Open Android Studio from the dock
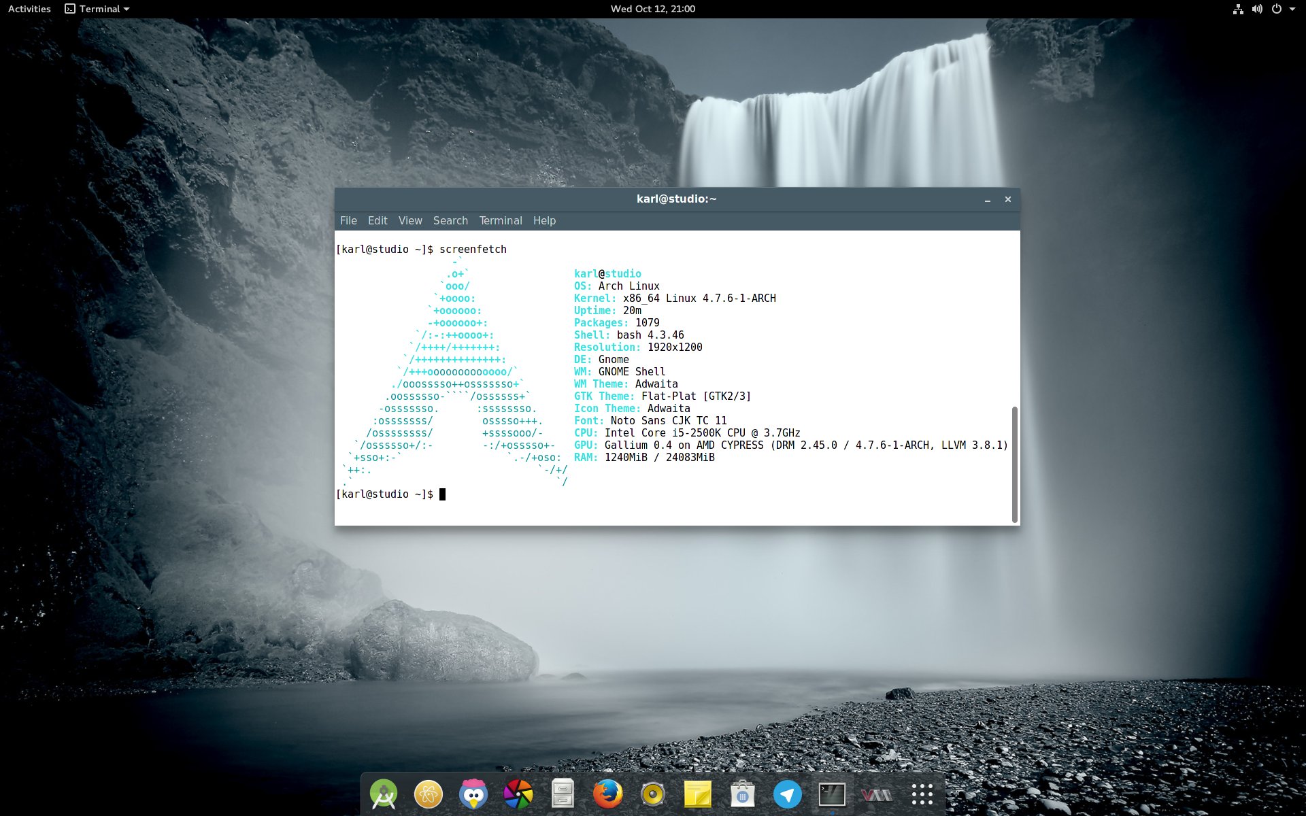This screenshot has width=1306, height=816. pos(384,794)
